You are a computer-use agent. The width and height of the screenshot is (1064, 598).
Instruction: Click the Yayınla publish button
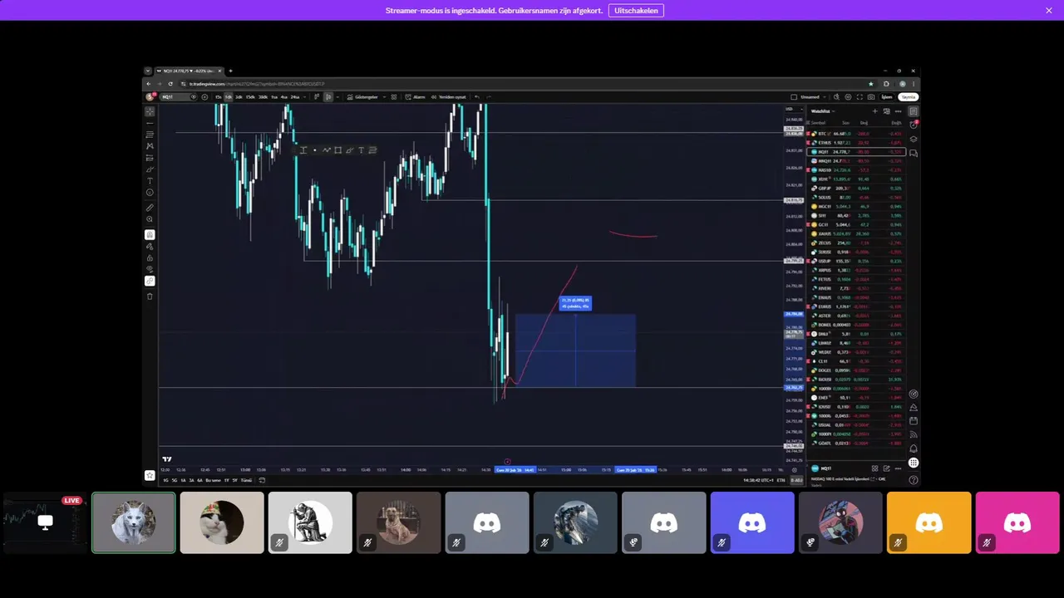coord(909,97)
